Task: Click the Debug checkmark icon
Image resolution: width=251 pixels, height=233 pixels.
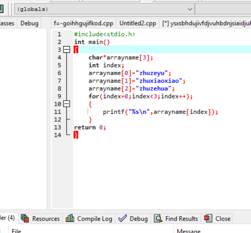Action: (x=122, y=219)
